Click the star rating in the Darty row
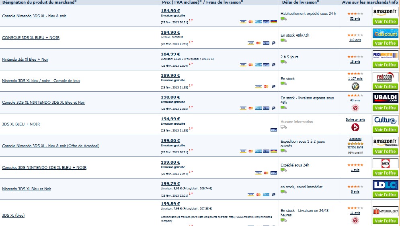Viewport: 400px width, 226px height. pos(355,165)
